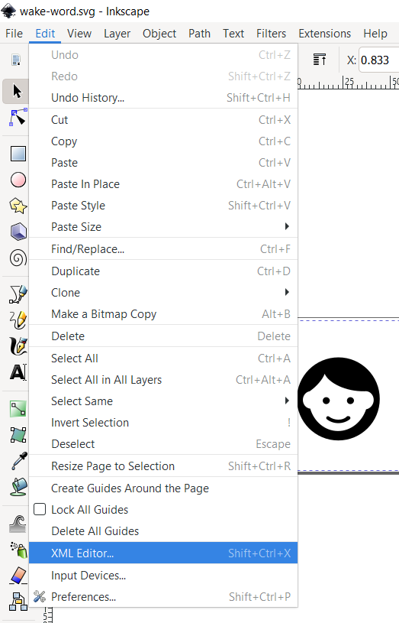399x623 pixels.
Task: Open the File menu
Action: [x=14, y=34]
